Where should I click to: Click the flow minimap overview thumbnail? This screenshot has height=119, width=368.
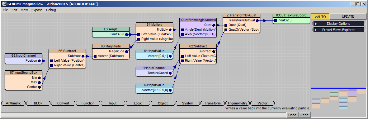pos(339,101)
